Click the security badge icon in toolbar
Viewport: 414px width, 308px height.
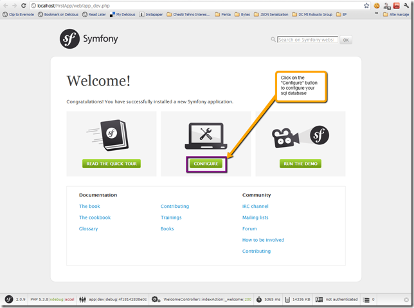pos(319,300)
